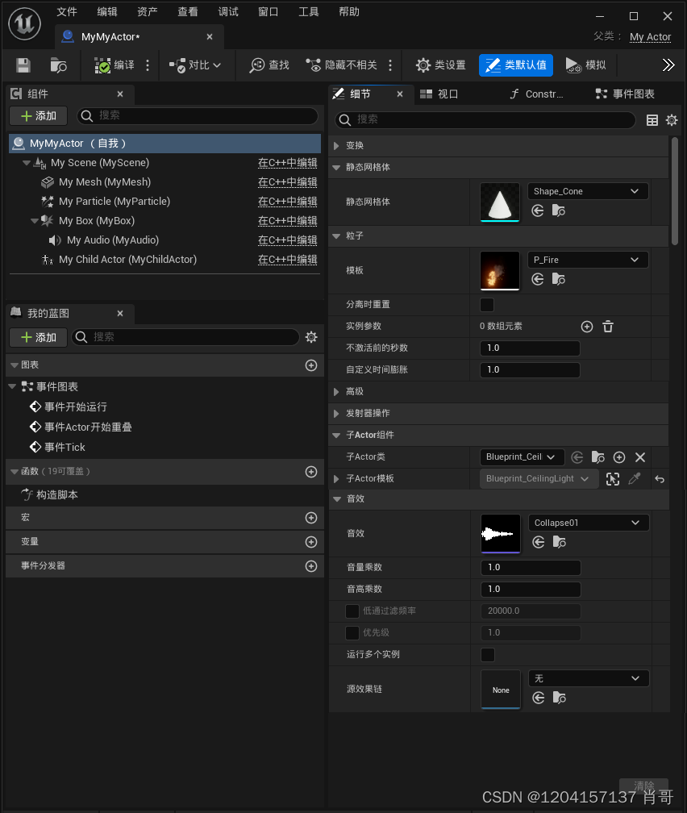The height and width of the screenshot is (813, 687).
Task: Open Shape_Cone static mesh dropdown
Action: (x=588, y=191)
